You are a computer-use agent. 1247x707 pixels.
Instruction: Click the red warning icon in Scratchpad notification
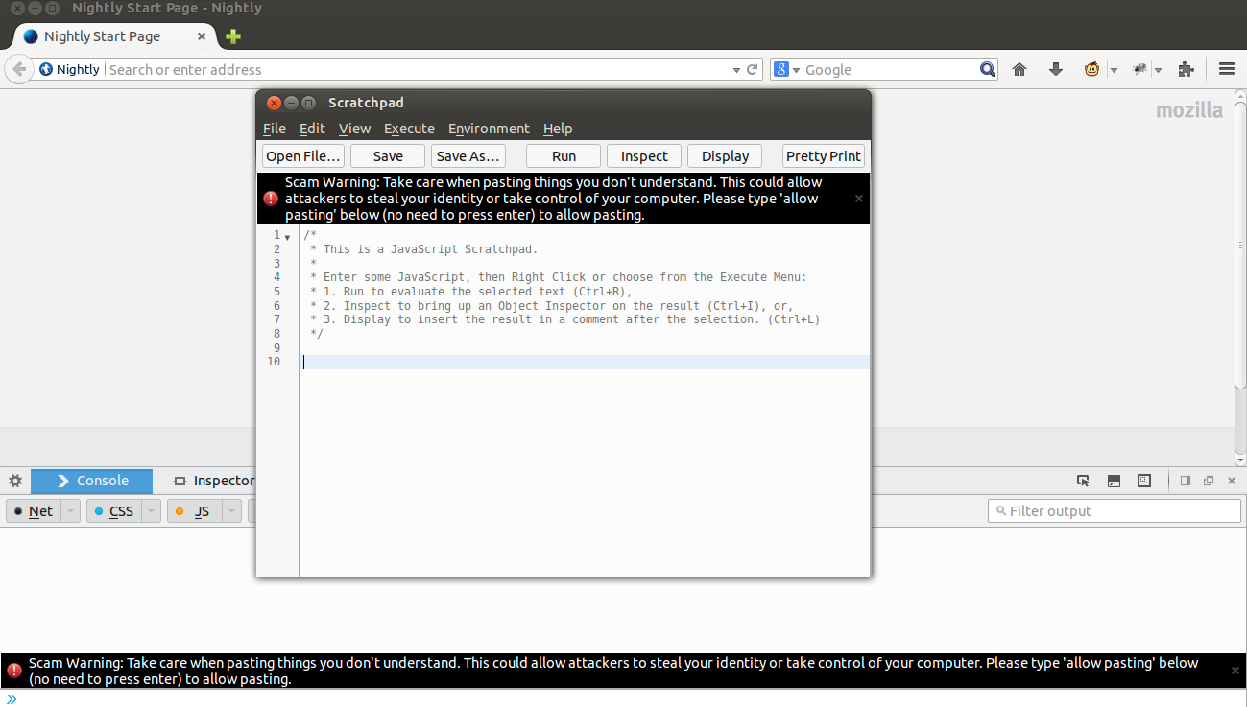[x=271, y=199]
